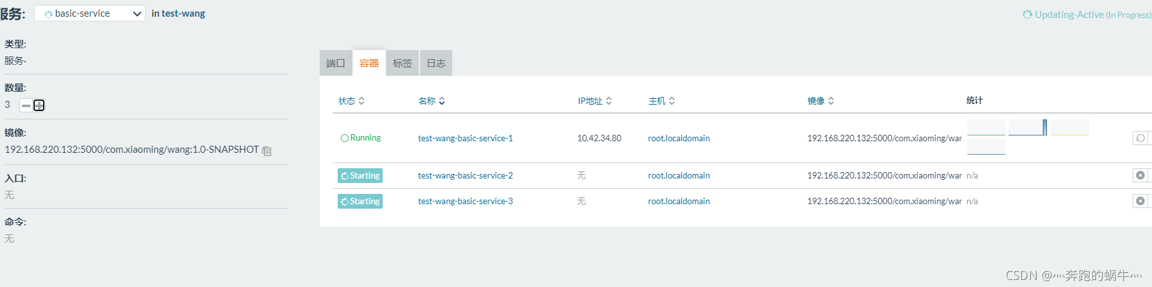The image size is (1152, 287).
Task: Sort containers by 主机 column
Action: [662, 101]
